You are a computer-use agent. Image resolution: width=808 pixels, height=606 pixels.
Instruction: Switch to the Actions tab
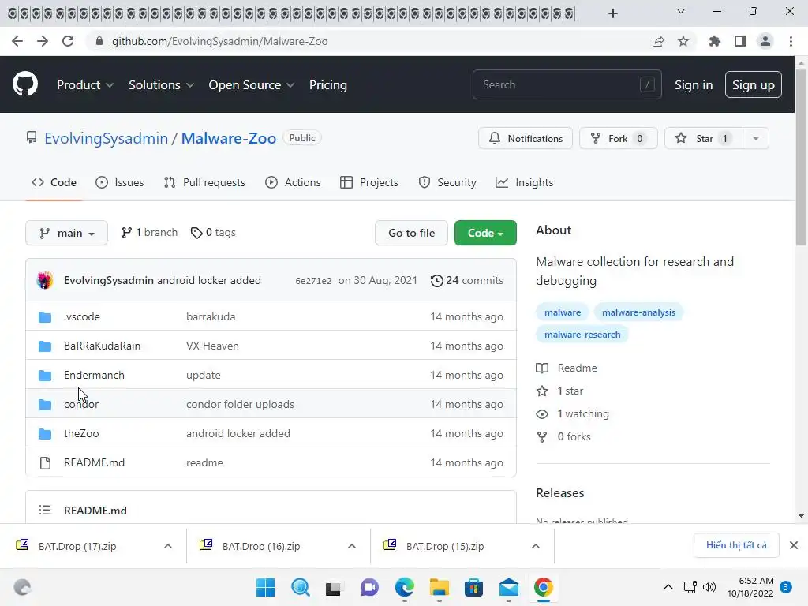293,182
